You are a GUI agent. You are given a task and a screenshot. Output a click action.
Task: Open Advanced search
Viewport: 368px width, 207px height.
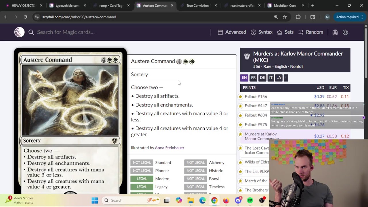coord(232,32)
